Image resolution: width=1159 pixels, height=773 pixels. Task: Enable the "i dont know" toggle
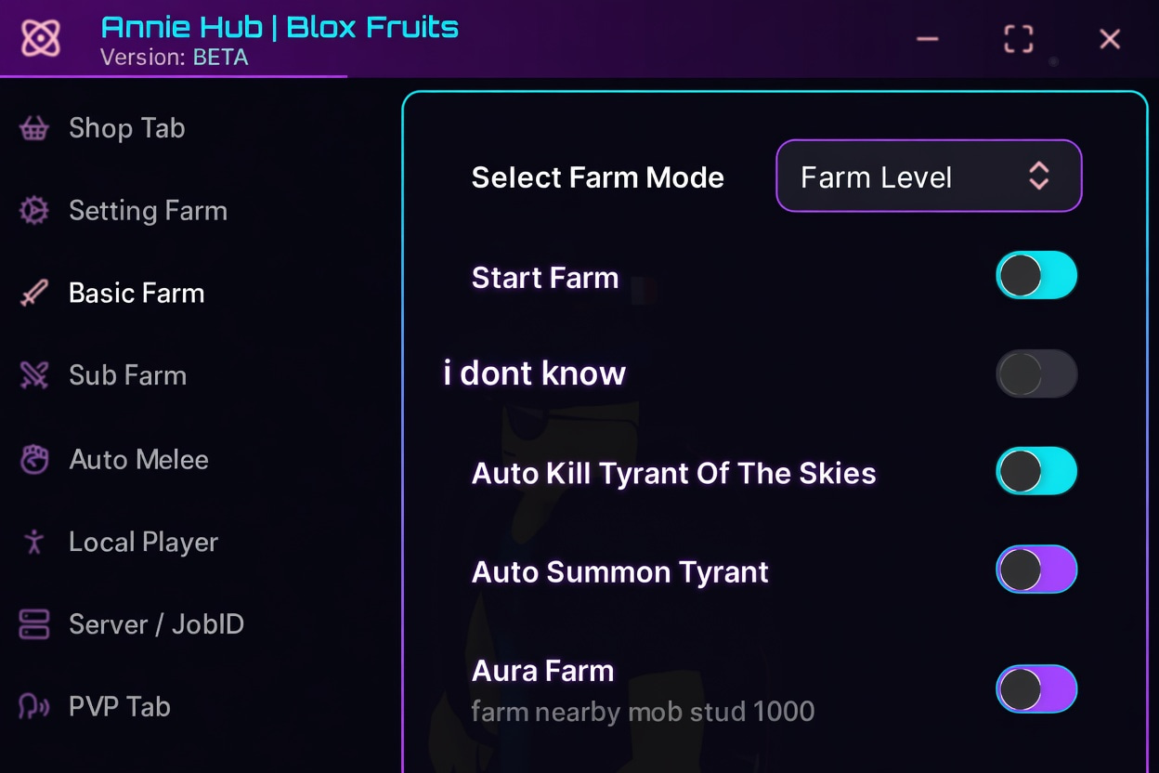[x=1036, y=374]
